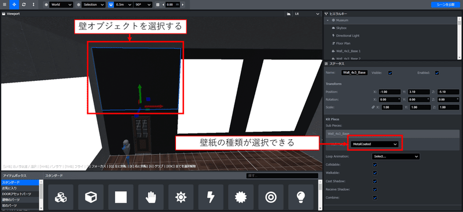This screenshot has width=463, height=212.
Task: Click the Floor Plan icon in hierarchy
Action: click(333, 43)
